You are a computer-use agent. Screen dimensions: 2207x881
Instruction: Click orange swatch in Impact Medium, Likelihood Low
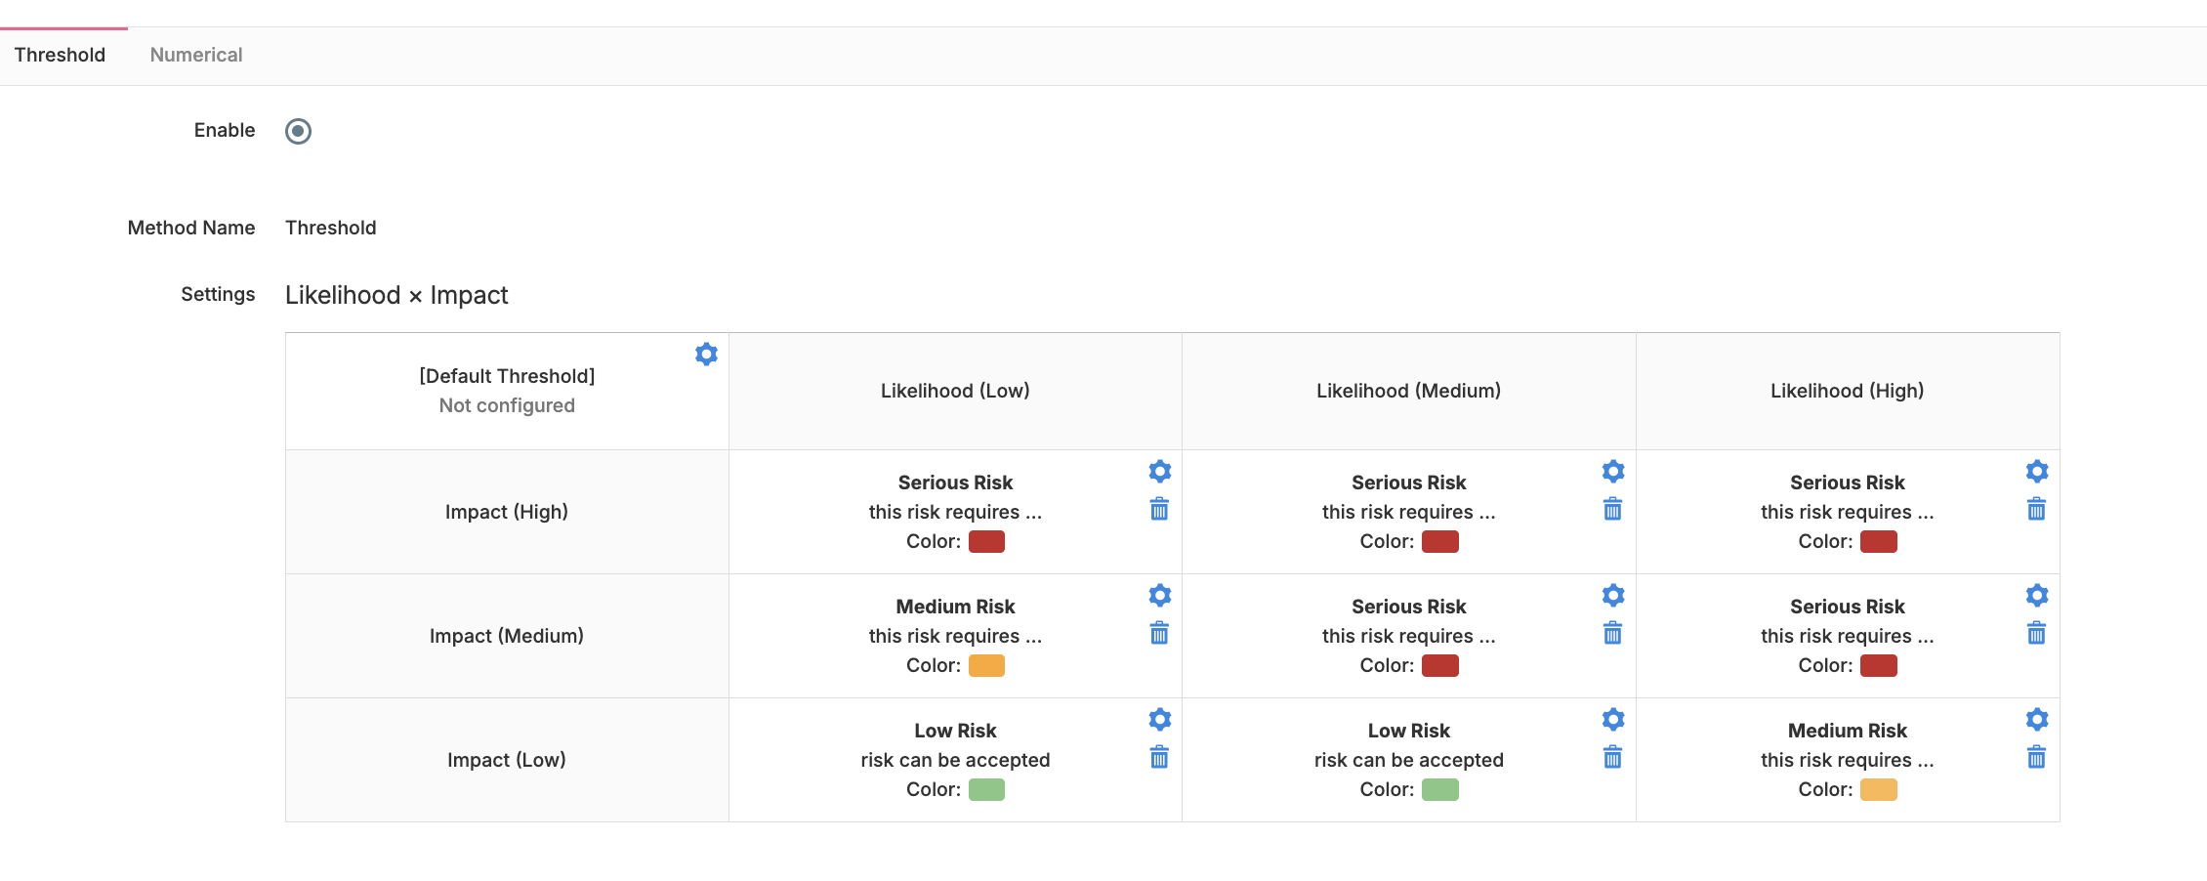click(x=986, y=666)
